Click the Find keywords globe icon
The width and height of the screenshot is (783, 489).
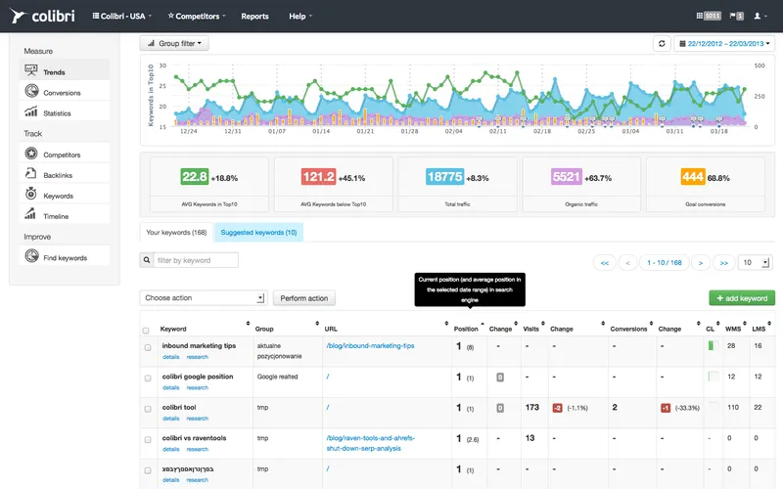coord(31,256)
